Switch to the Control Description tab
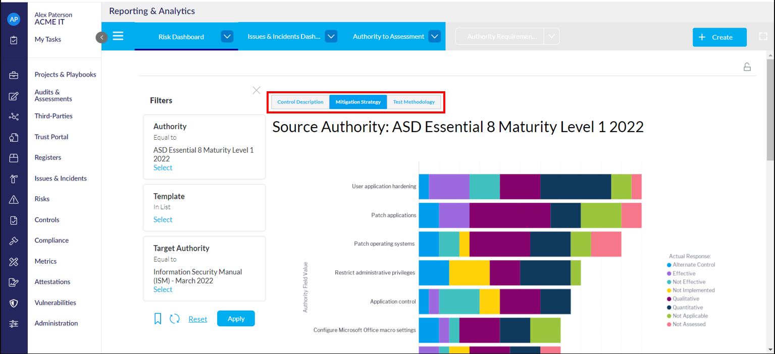The image size is (775, 354). point(300,101)
